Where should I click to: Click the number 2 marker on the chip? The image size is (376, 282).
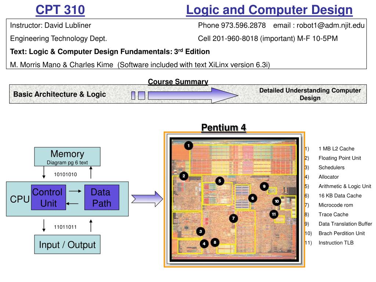click(184, 176)
